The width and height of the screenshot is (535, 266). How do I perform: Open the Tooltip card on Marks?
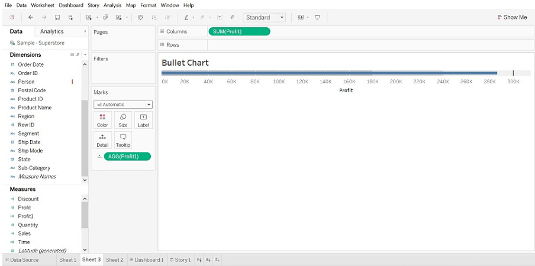(x=123, y=140)
